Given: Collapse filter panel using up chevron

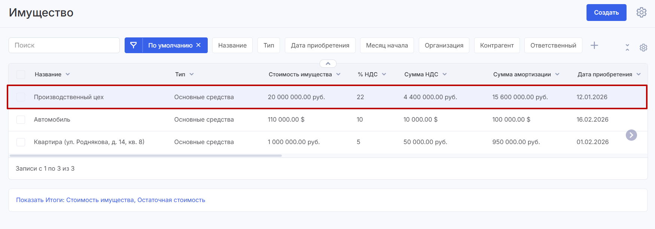Looking at the screenshot, I should click(328, 64).
